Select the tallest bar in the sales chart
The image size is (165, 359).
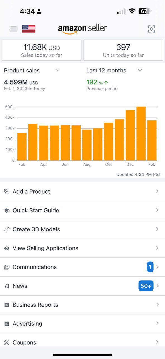141,134
